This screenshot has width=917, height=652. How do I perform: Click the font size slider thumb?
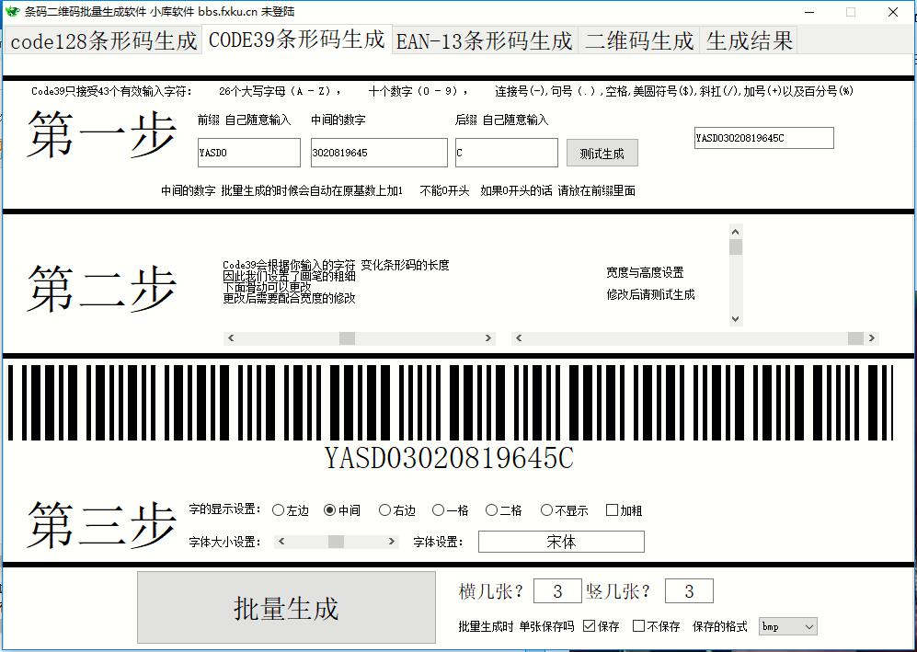(x=337, y=542)
